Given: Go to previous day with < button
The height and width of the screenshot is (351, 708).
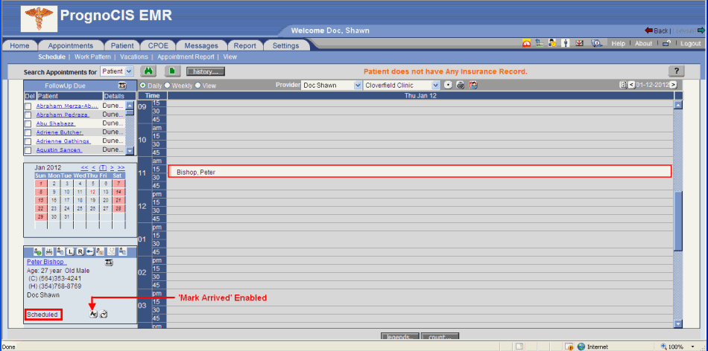Looking at the screenshot, I should pyautogui.click(x=631, y=85).
